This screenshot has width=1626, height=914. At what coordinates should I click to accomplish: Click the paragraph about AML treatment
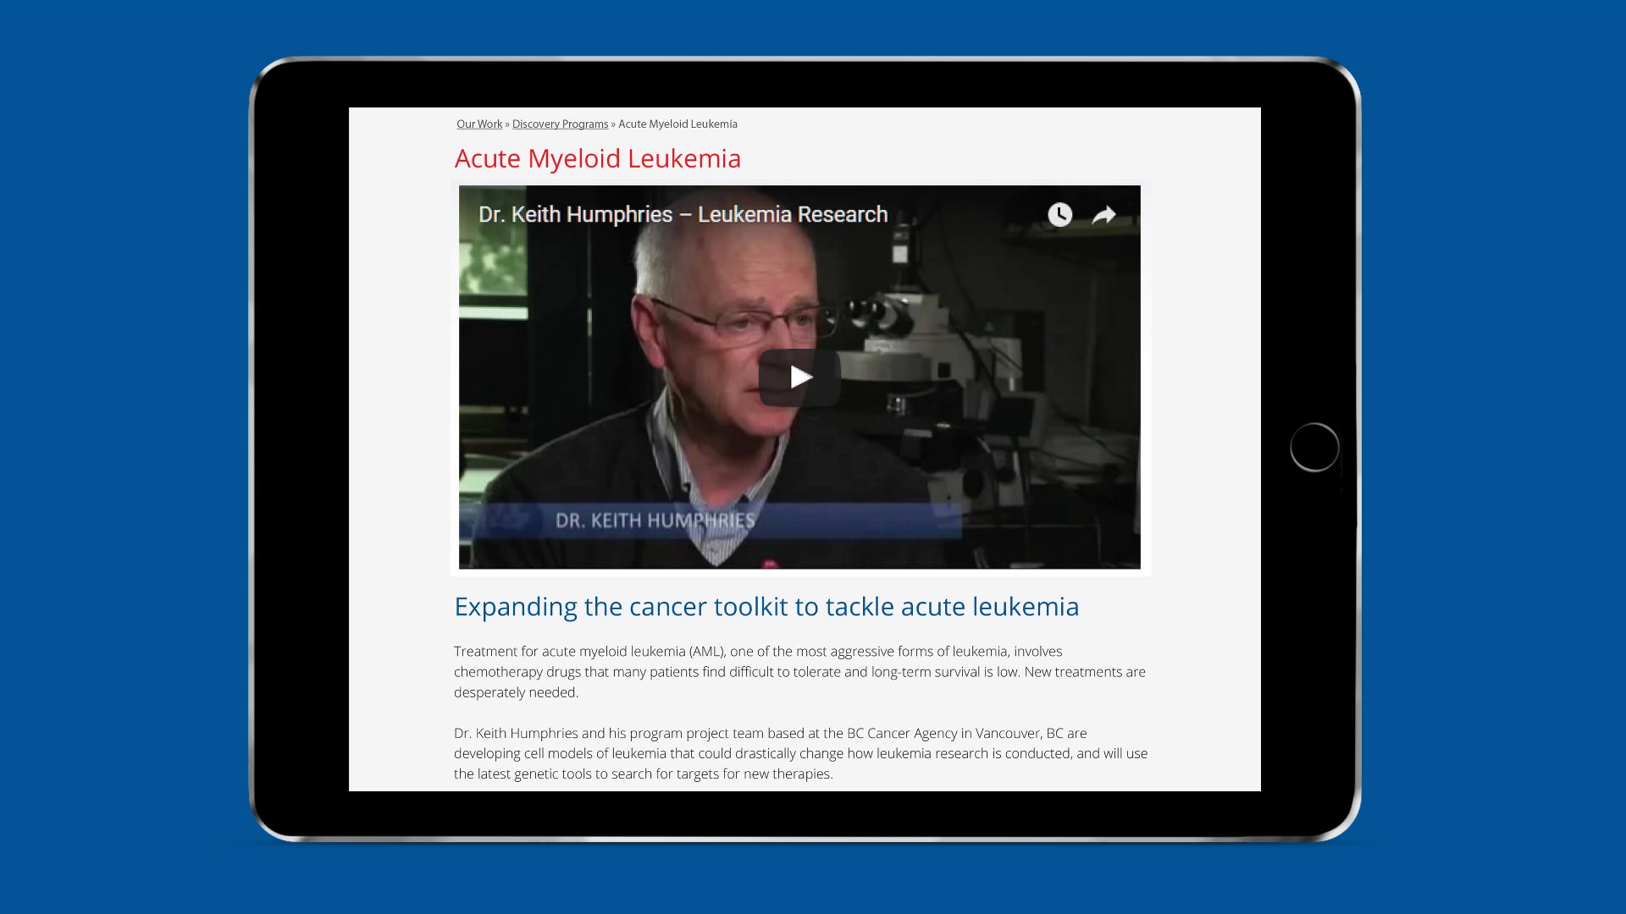pos(799,672)
